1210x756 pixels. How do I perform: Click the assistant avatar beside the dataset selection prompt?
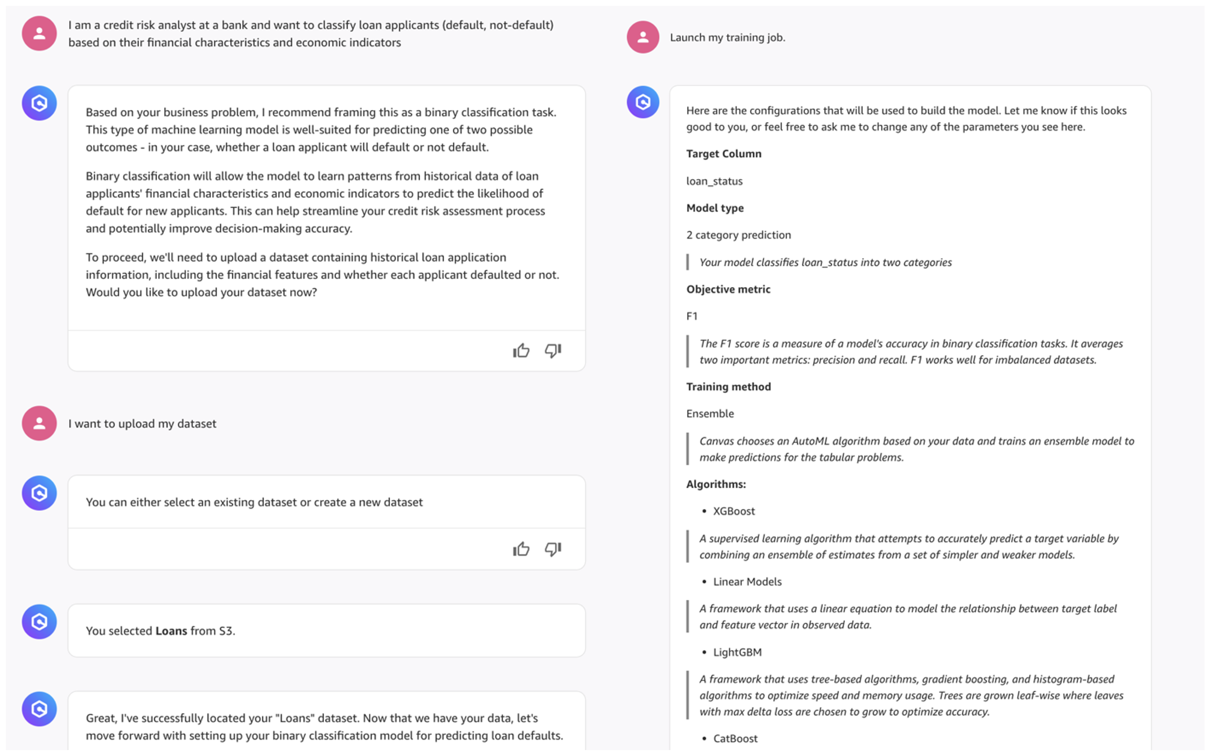coord(39,493)
